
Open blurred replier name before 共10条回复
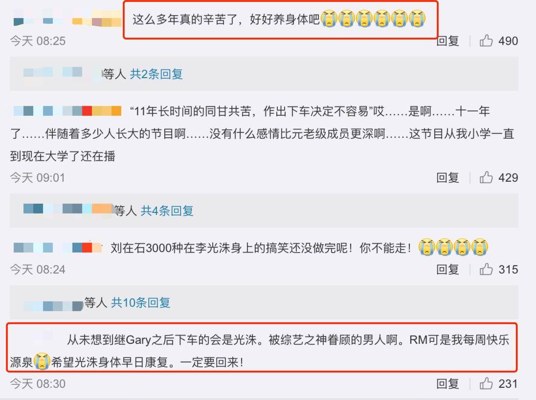click(x=53, y=305)
